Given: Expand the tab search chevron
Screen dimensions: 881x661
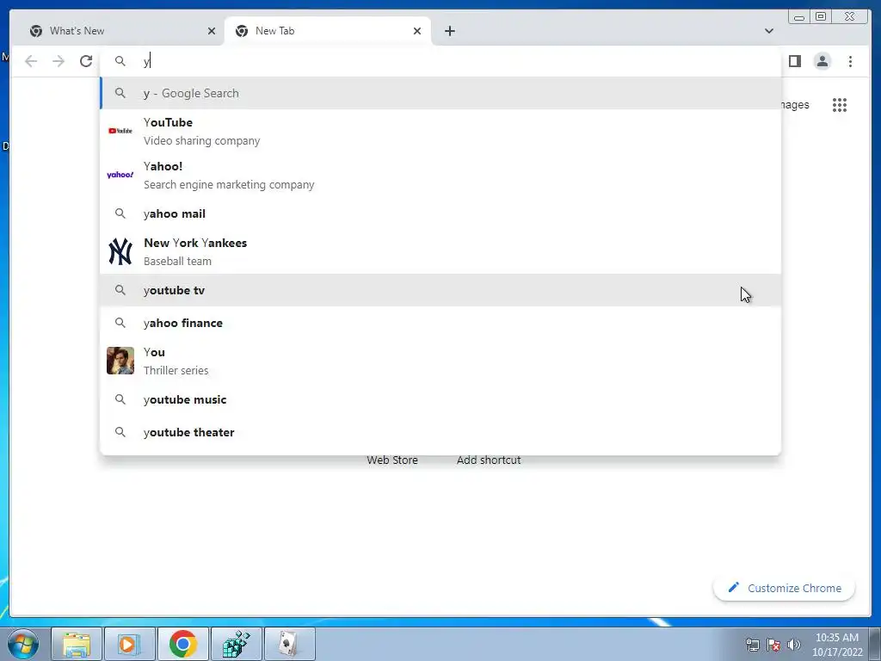Looking at the screenshot, I should pyautogui.click(x=768, y=31).
